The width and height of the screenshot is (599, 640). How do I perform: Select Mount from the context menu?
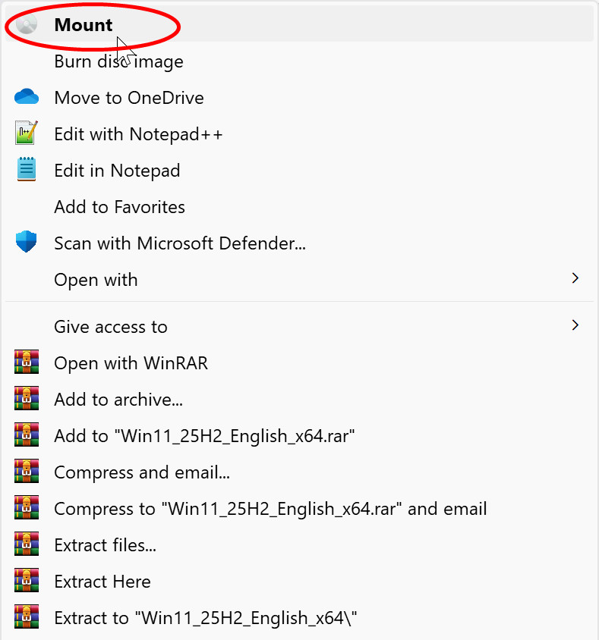click(x=84, y=25)
